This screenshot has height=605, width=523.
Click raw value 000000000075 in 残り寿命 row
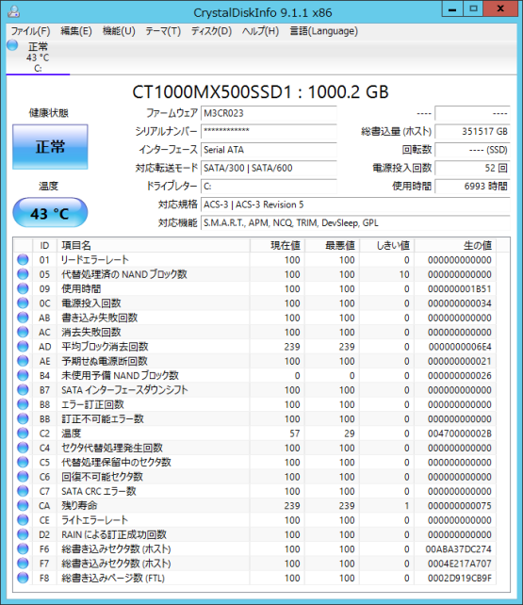(x=459, y=506)
